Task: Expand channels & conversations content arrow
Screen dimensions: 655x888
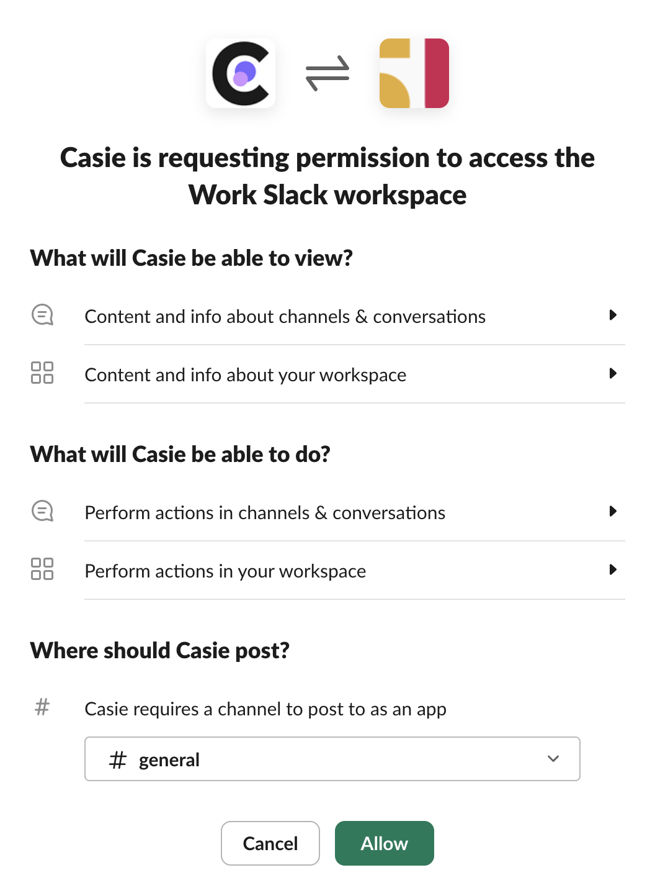Action: point(613,315)
